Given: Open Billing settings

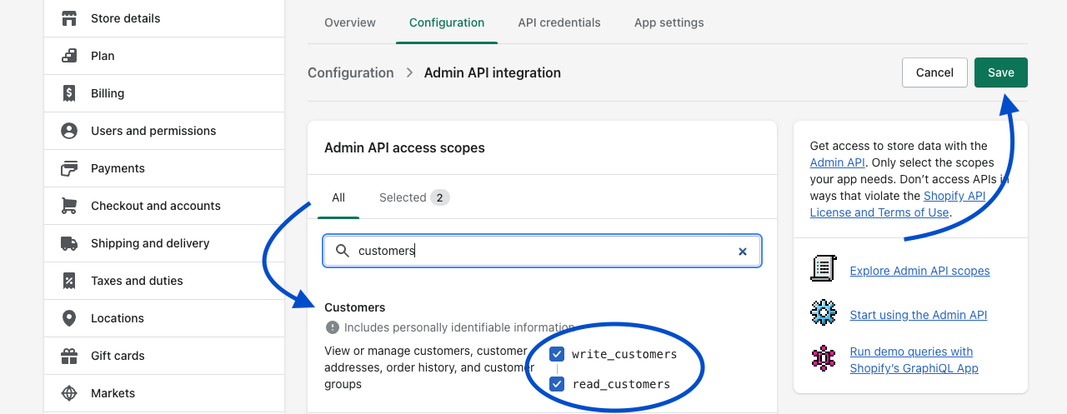Looking at the screenshot, I should [x=164, y=93].
